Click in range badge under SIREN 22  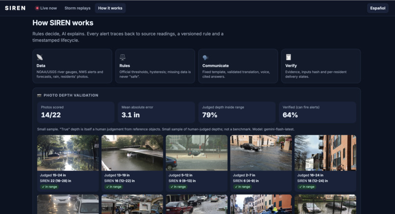[x=49, y=187]
